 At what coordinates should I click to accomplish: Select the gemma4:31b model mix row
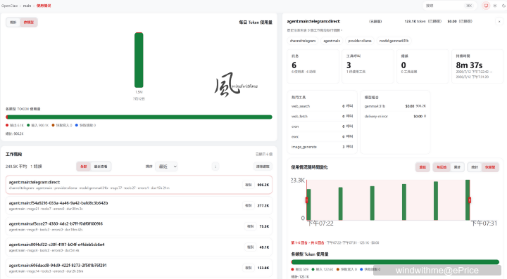395,106
